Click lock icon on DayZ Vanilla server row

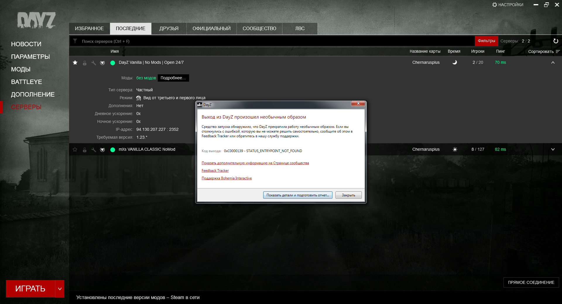pyautogui.click(x=85, y=63)
